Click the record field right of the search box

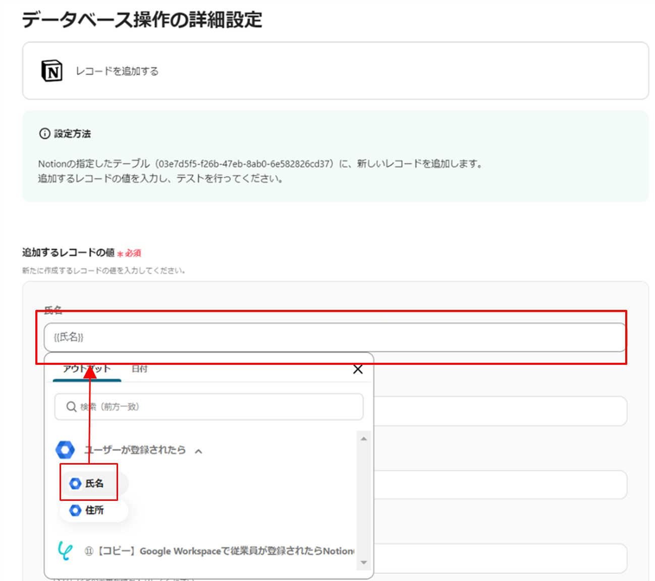500,411
